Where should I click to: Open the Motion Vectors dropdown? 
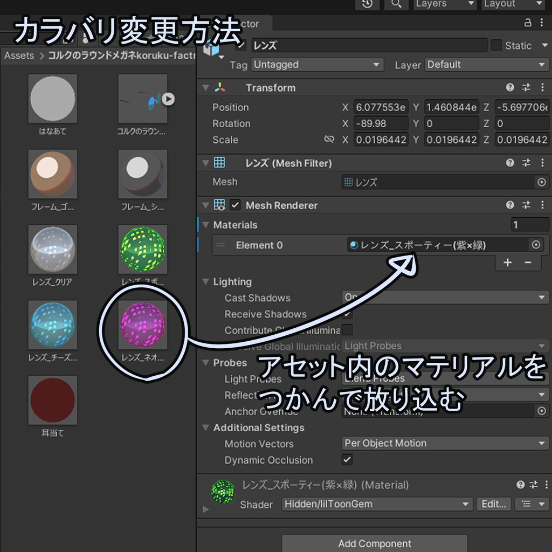tap(445, 444)
